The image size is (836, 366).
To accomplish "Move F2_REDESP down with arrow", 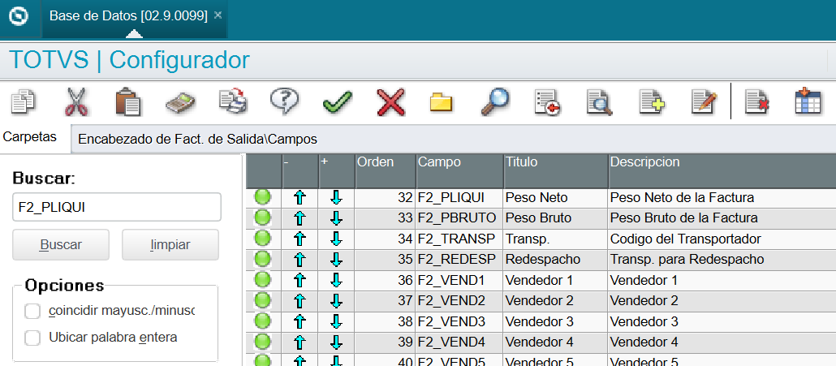I will click(x=336, y=260).
